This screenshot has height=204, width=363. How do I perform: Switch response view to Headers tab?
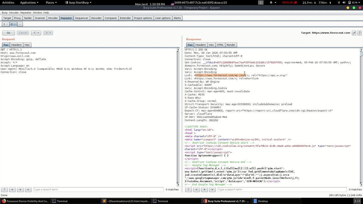pyautogui.click(x=200, y=45)
